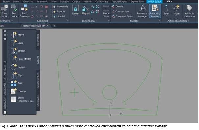The height and width of the screenshot is (130, 199).
Task: Open the Annotate ribbon tab
Action: [28, 2]
